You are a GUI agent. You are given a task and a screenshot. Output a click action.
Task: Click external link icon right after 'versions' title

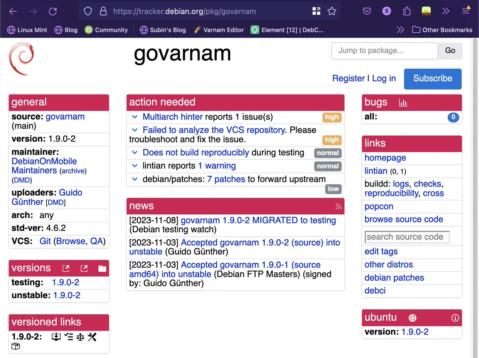(x=66, y=269)
